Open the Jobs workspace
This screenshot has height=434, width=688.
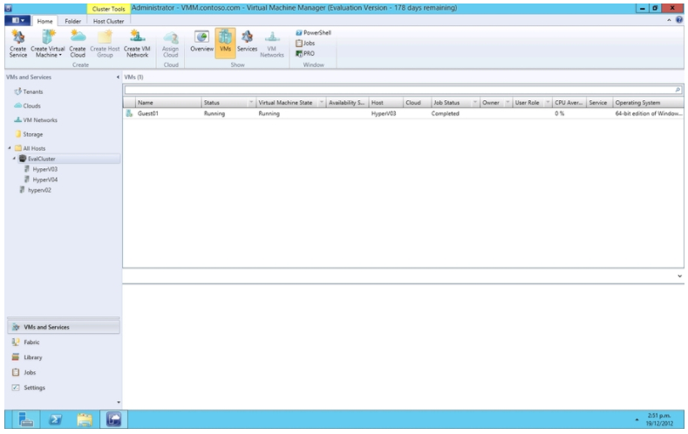click(64, 373)
